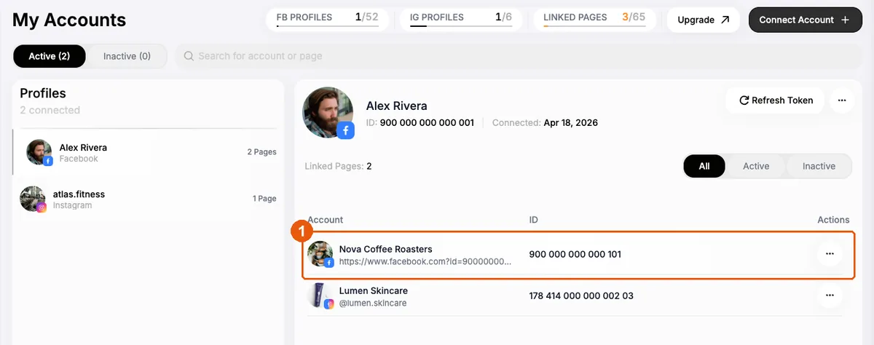Click the ID column header
The image size is (874, 345).
pyautogui.click(x=534, y=220)
